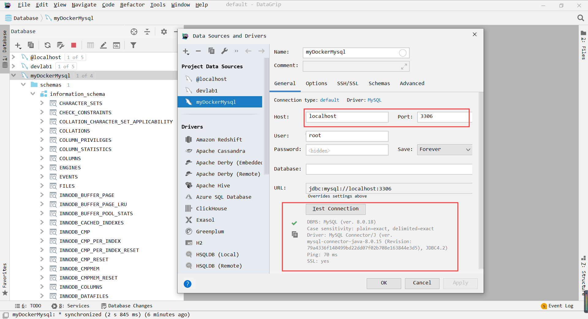The image size is (588, 319).
Task: Expand the Comment field with arrows icon
Action: [x=404, y=66]
